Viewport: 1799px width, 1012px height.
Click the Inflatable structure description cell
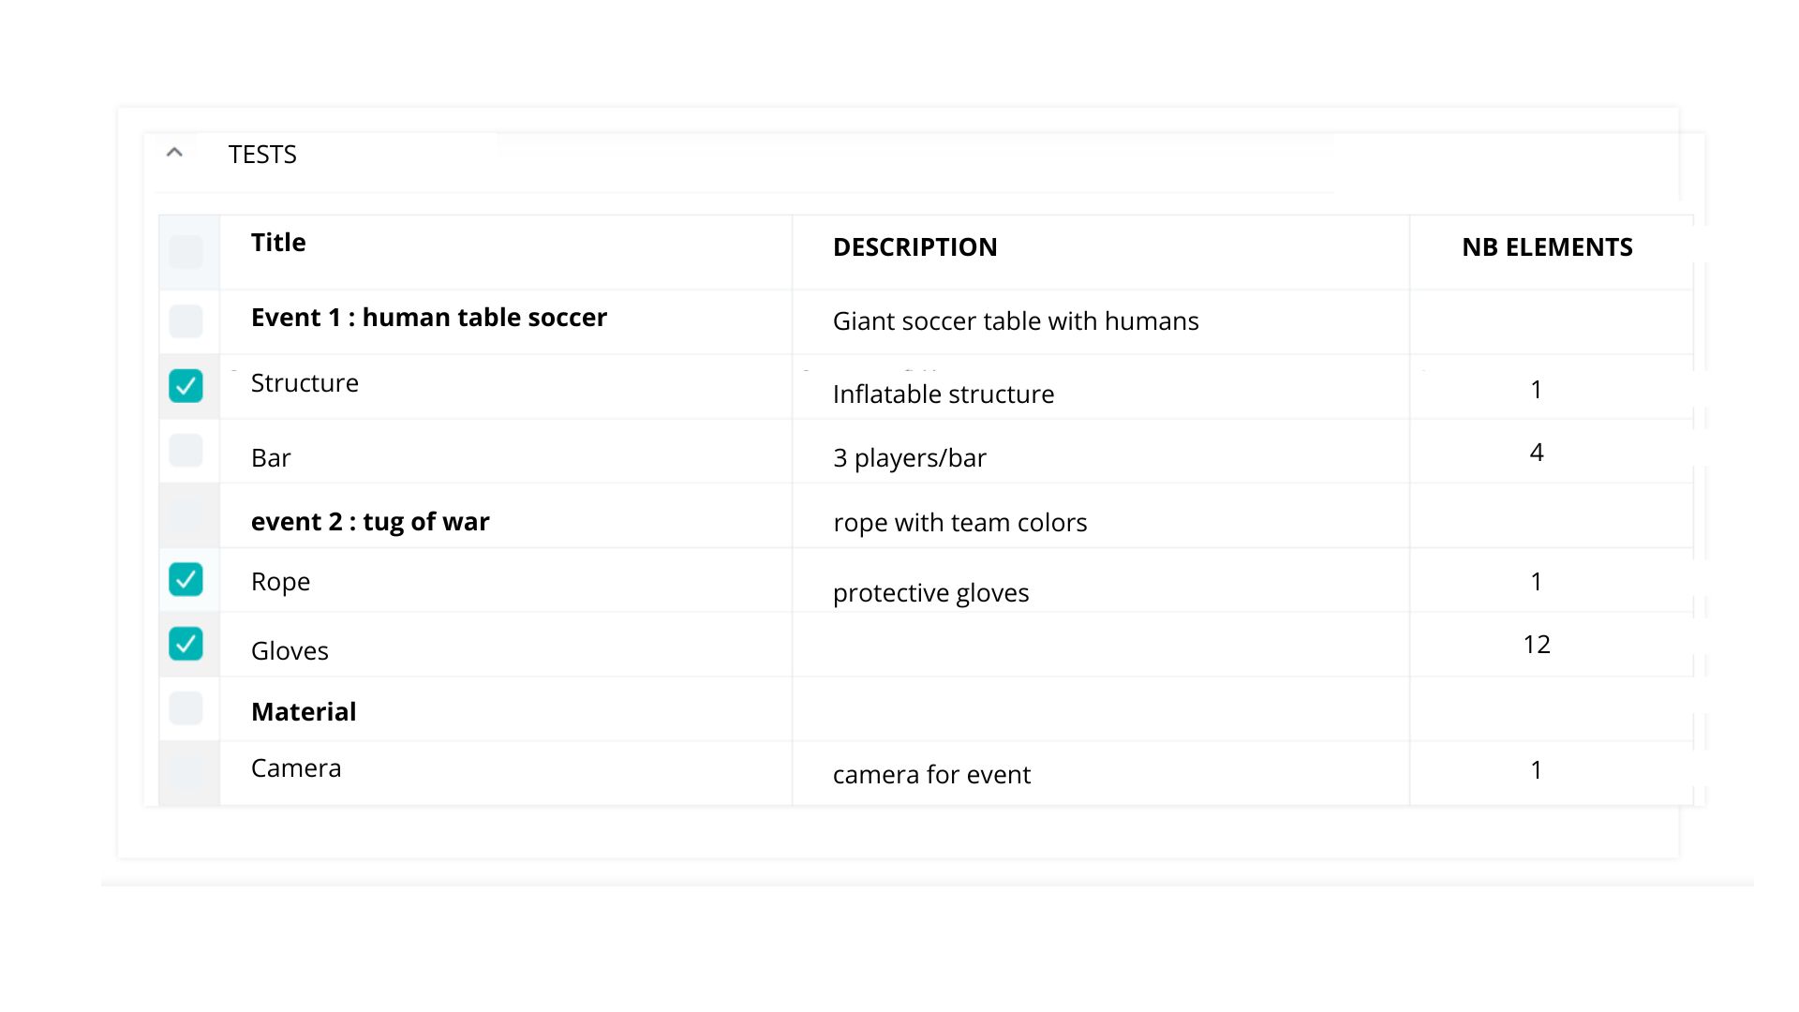click(x=944, y=394)
